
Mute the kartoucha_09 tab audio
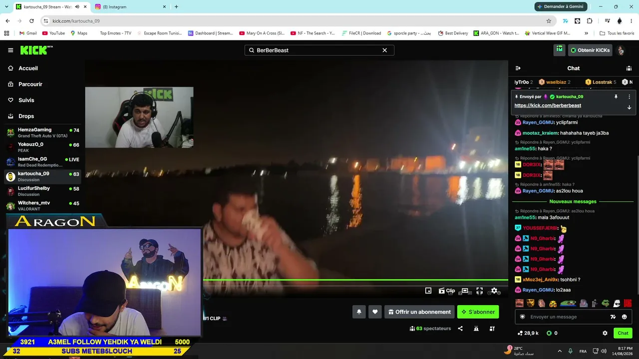click(x=77, y=7)
